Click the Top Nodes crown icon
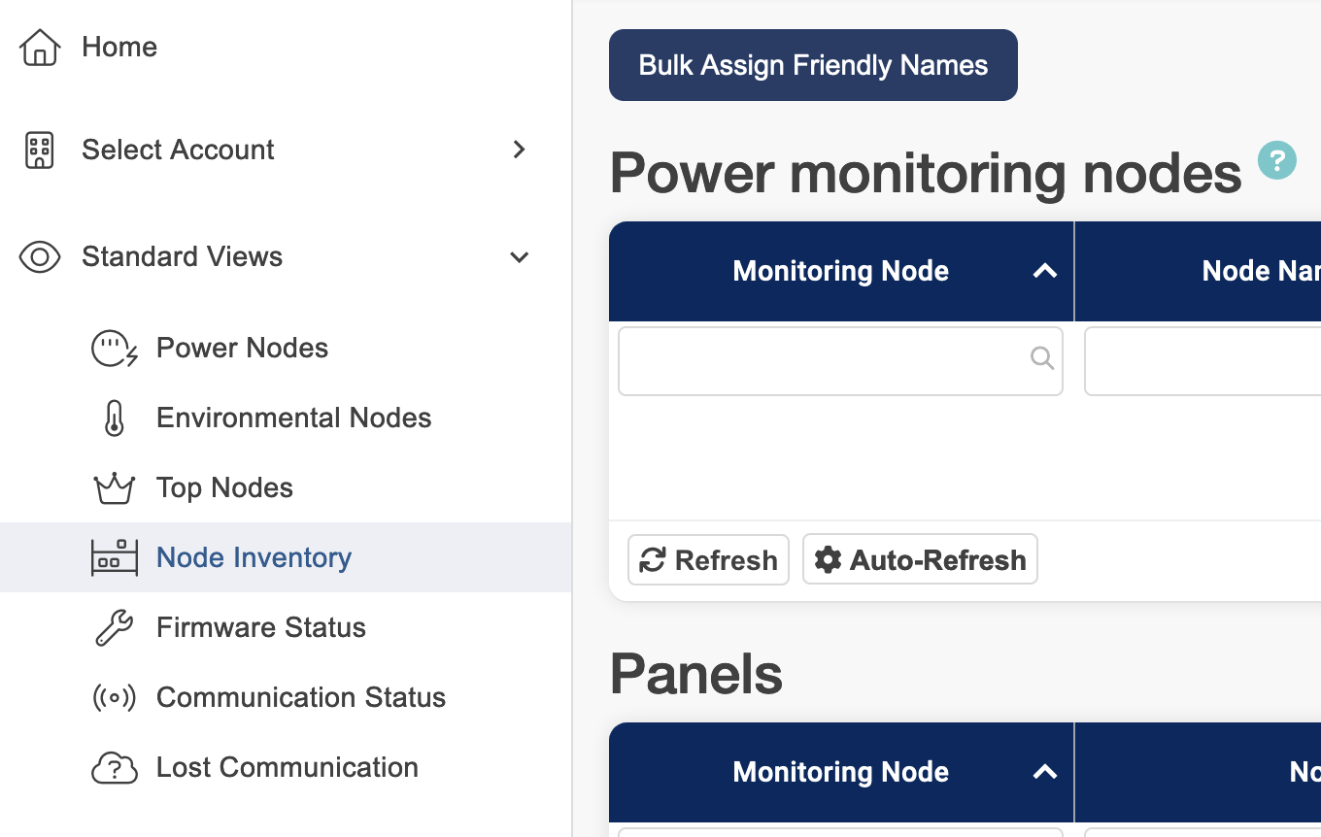 click(114, 488)
